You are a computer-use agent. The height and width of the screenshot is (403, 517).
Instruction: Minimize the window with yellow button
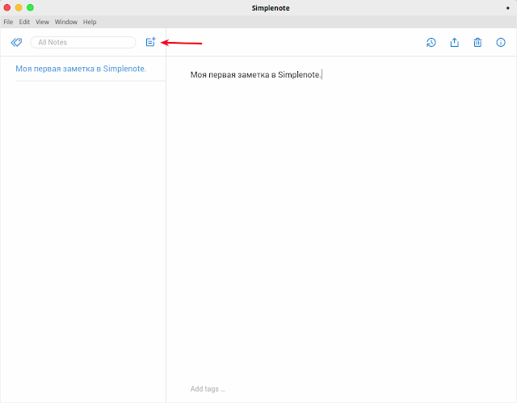click(19, 7)
